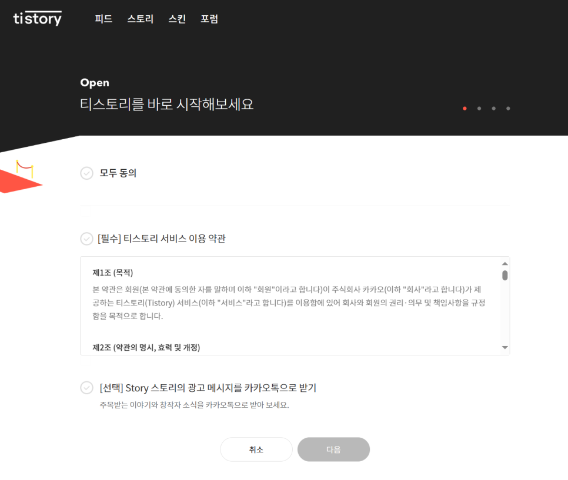The image size is (568, 480).
Task: Open the 포럼 menu
Action: tap(209, 19)
